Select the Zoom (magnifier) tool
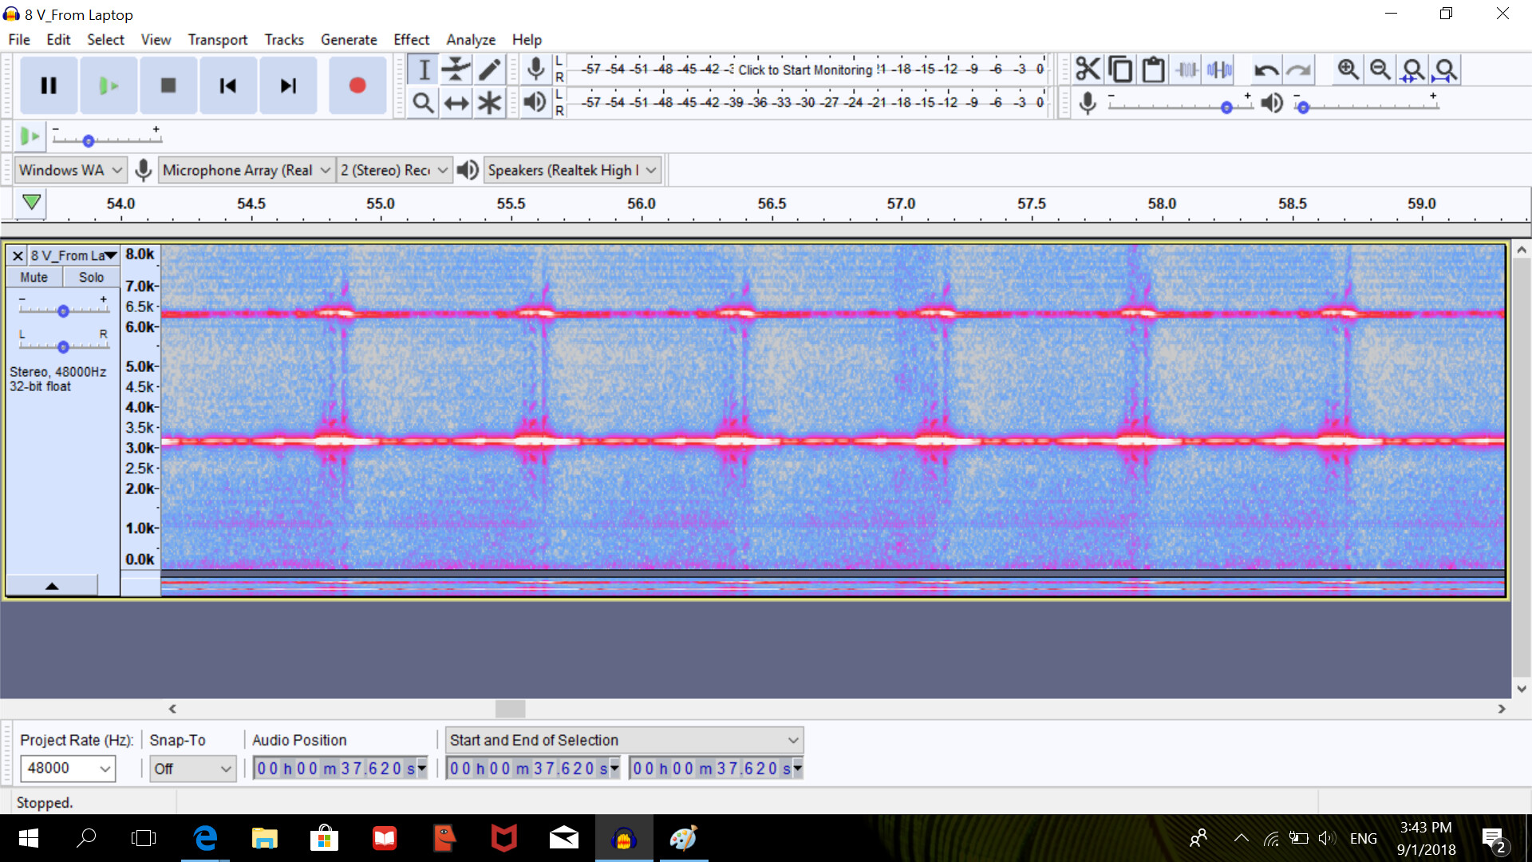1532x862 pixels. (x=424, y=102)
